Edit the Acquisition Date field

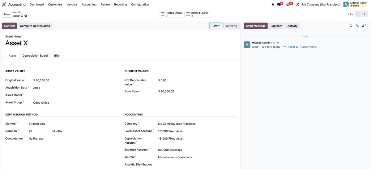coord(75,88)
